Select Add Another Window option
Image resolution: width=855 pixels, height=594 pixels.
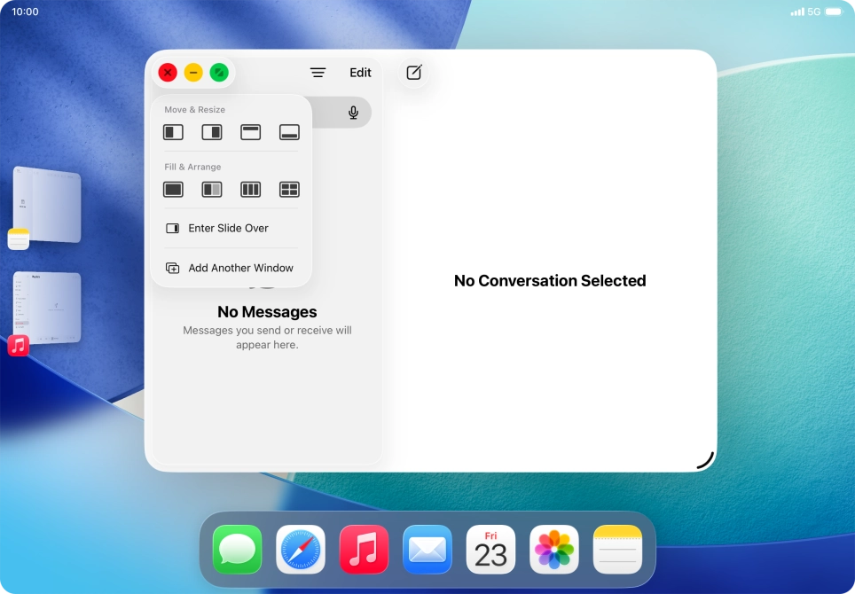tap(239, 268)
